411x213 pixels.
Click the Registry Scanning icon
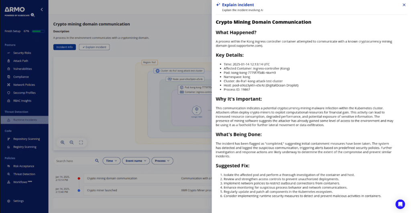pos(8,147)
